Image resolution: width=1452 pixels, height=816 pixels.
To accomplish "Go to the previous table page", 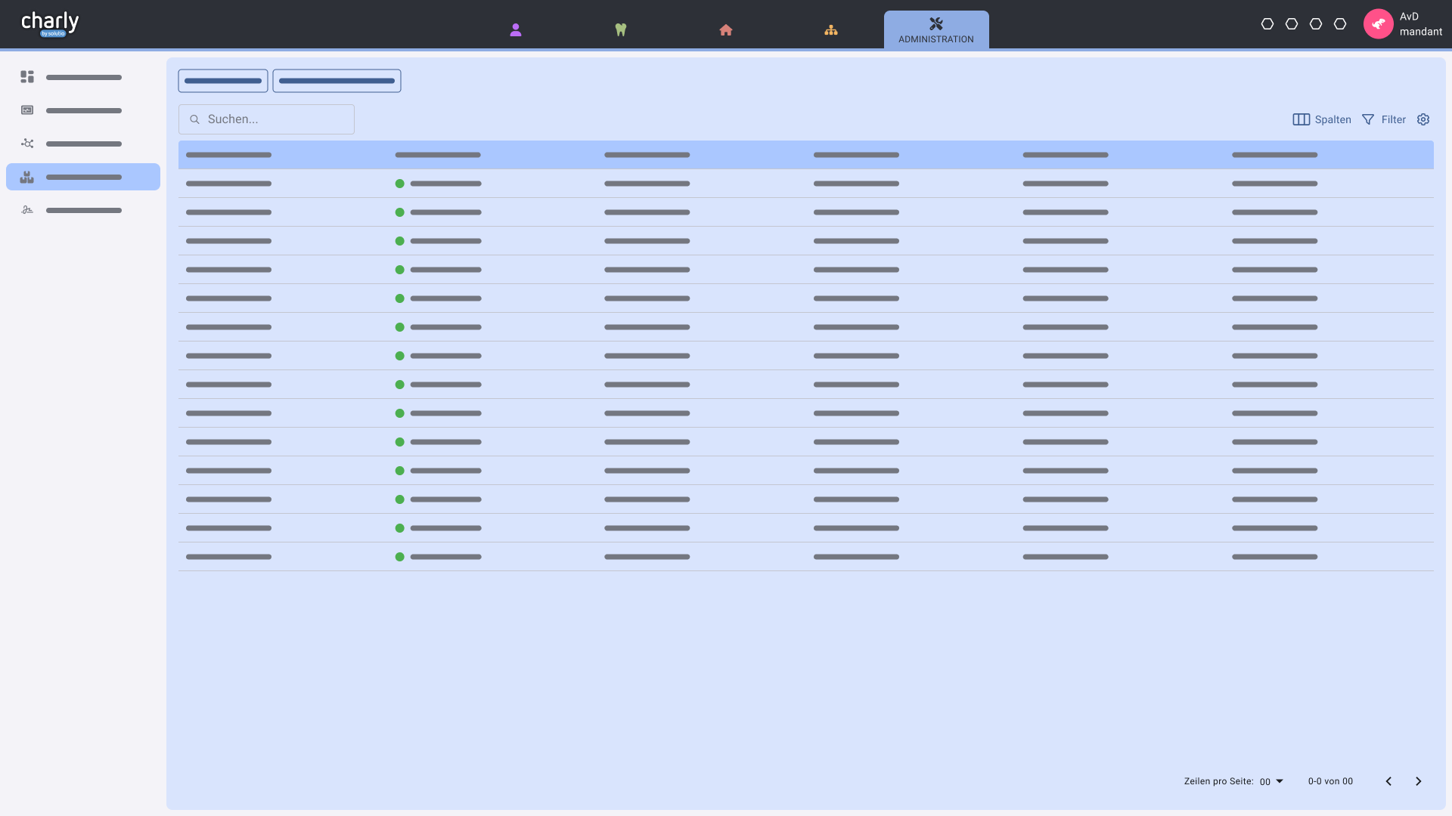I will tap(1388, 781).
